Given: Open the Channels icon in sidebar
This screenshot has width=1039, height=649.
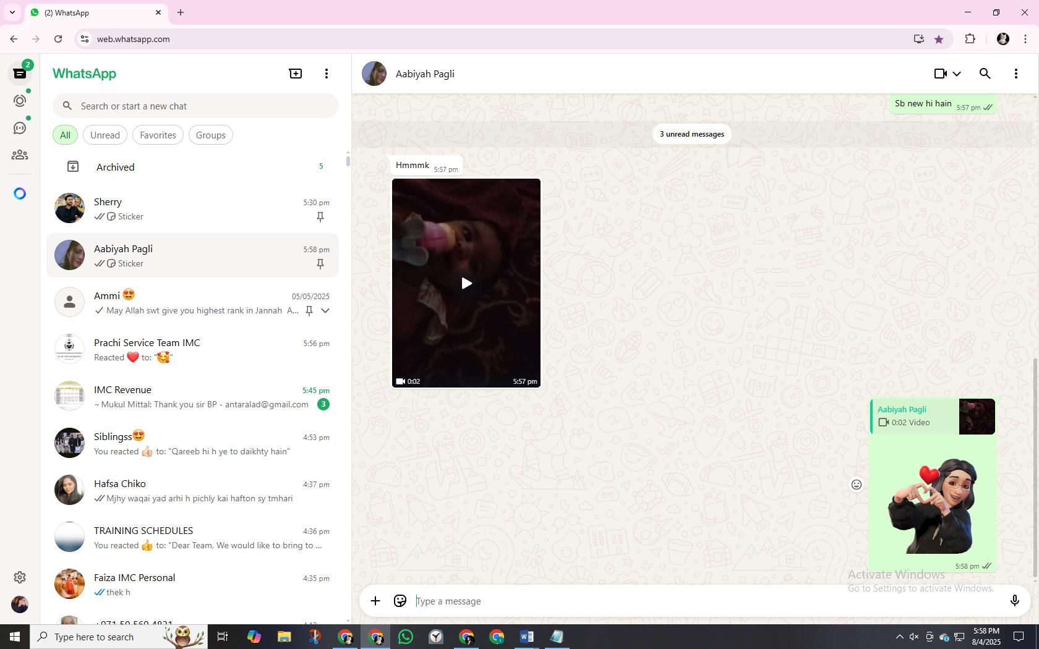Looking at the screenshot, I should (20, 128).
